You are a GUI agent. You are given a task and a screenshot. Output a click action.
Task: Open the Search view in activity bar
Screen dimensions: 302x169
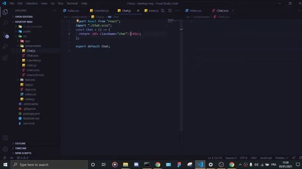(5, 23)
